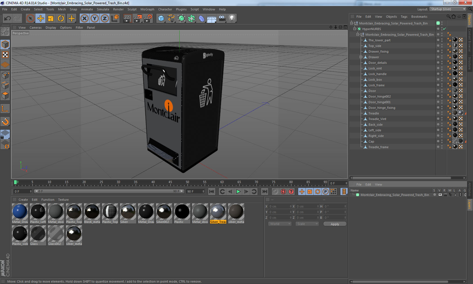473x284 pixels.
Task: Click Render View clapperboard icon
Action: (x=127, y=19)
